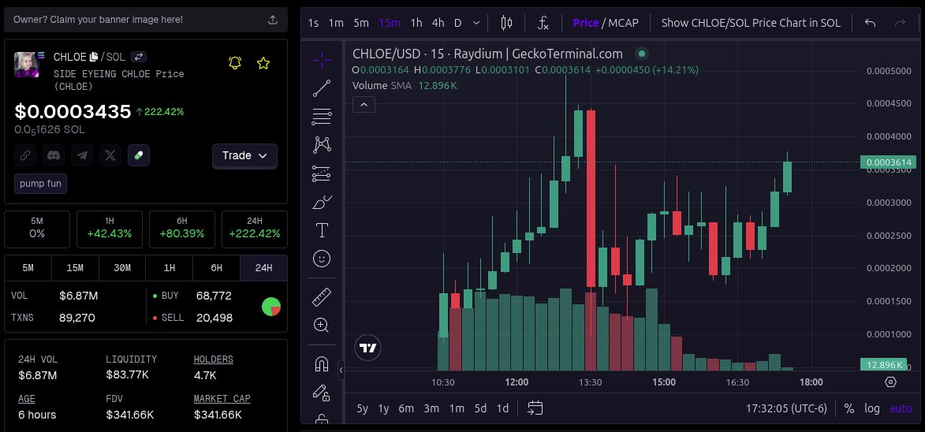Collapse the indicator legend chevron
Viewport: 925px width, 432px height.
[x=364, y=105]
